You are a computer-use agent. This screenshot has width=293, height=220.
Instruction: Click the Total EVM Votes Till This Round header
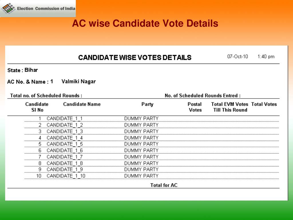tap(230, 107)
